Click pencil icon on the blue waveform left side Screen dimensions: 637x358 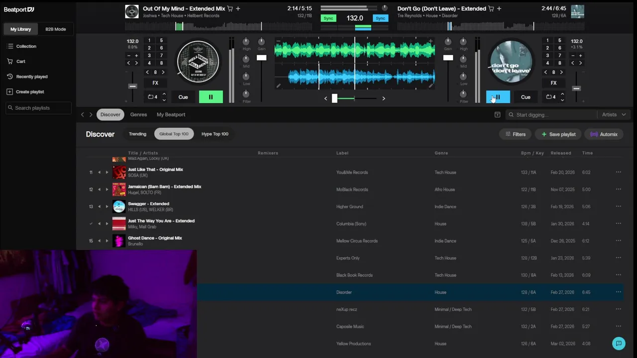(278, 86)
